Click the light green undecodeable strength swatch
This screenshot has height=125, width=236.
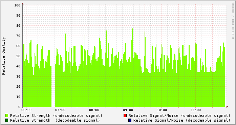pos(7,116)
